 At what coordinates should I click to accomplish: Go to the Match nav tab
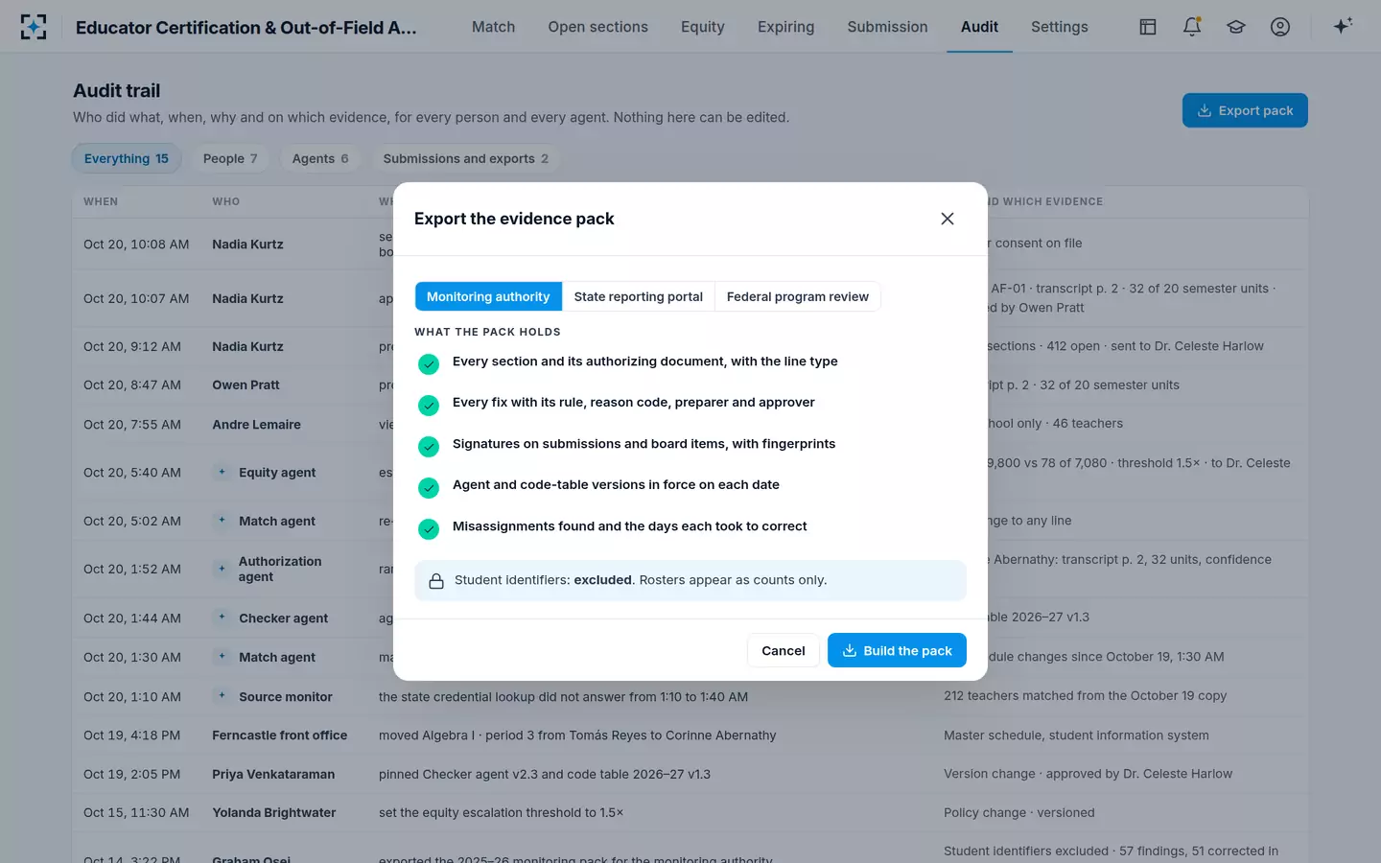click(493, 27)
